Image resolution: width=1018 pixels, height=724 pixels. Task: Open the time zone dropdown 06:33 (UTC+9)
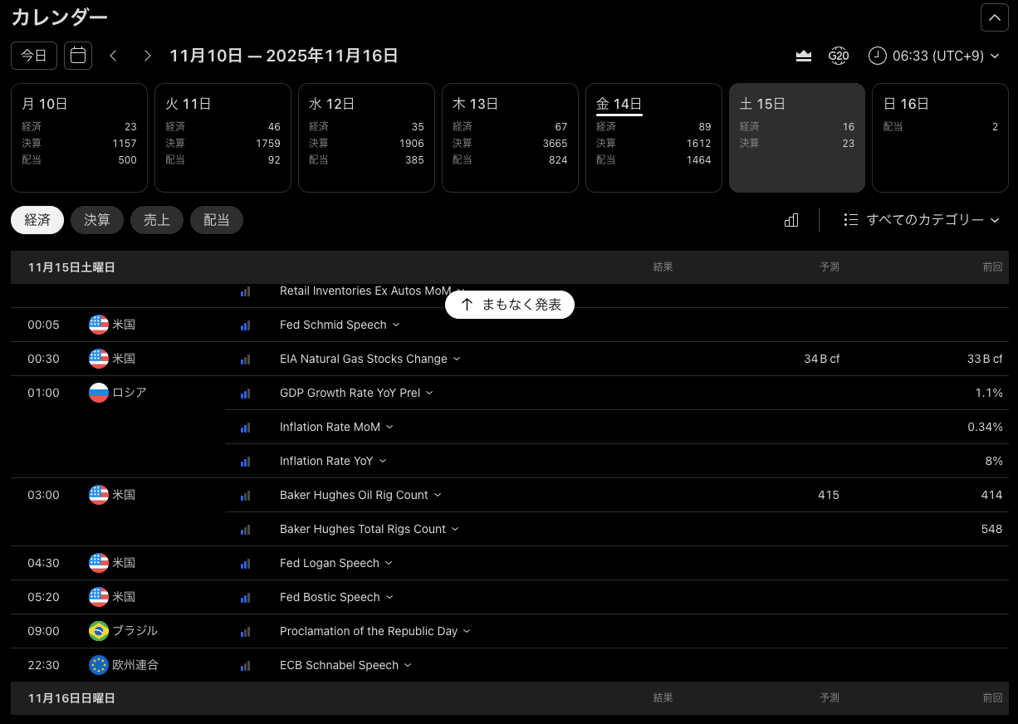(x=934, y=56)
